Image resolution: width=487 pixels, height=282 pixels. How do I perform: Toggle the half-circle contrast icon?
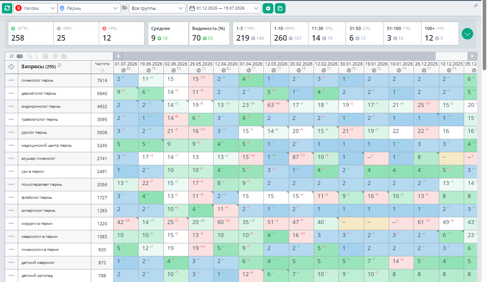tap(55, 56)
